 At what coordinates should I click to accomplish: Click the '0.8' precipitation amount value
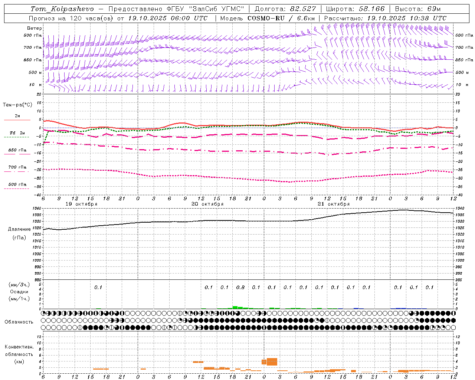point(240,287)
